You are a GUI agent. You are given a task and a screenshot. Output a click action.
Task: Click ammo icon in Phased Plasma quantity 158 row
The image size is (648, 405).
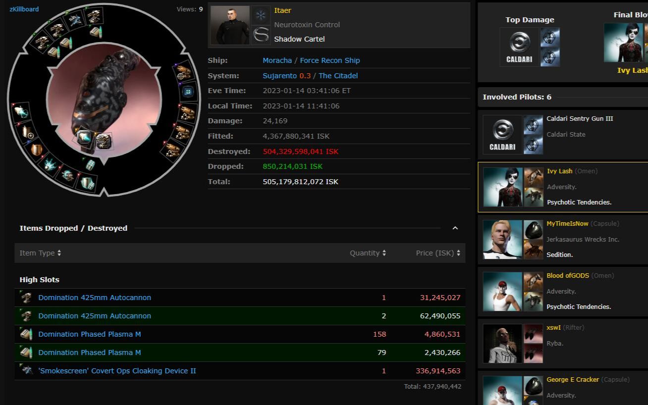coord(26,334)
